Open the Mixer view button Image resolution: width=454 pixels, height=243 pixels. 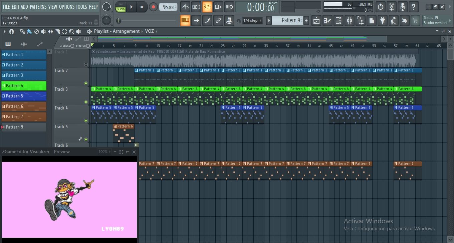point(350,21)
